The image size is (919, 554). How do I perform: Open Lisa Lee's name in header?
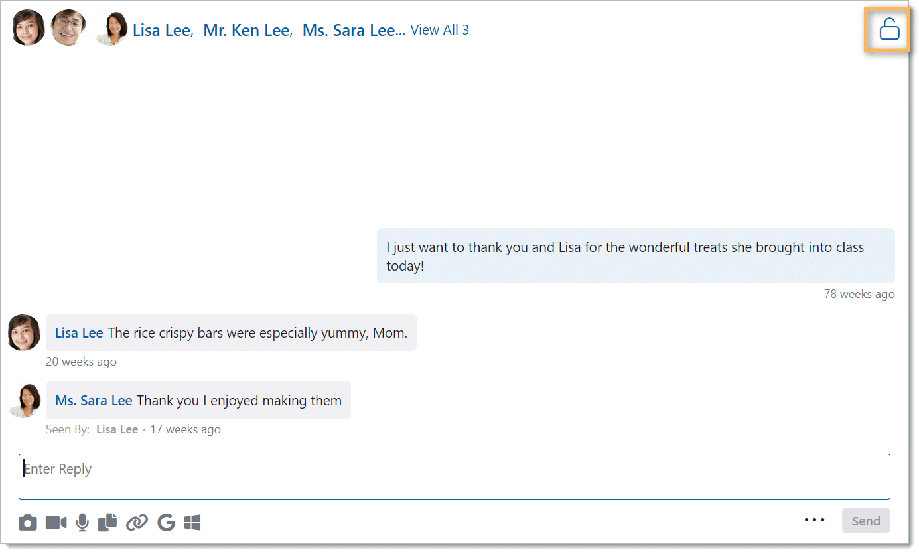[x=162, y=31]
